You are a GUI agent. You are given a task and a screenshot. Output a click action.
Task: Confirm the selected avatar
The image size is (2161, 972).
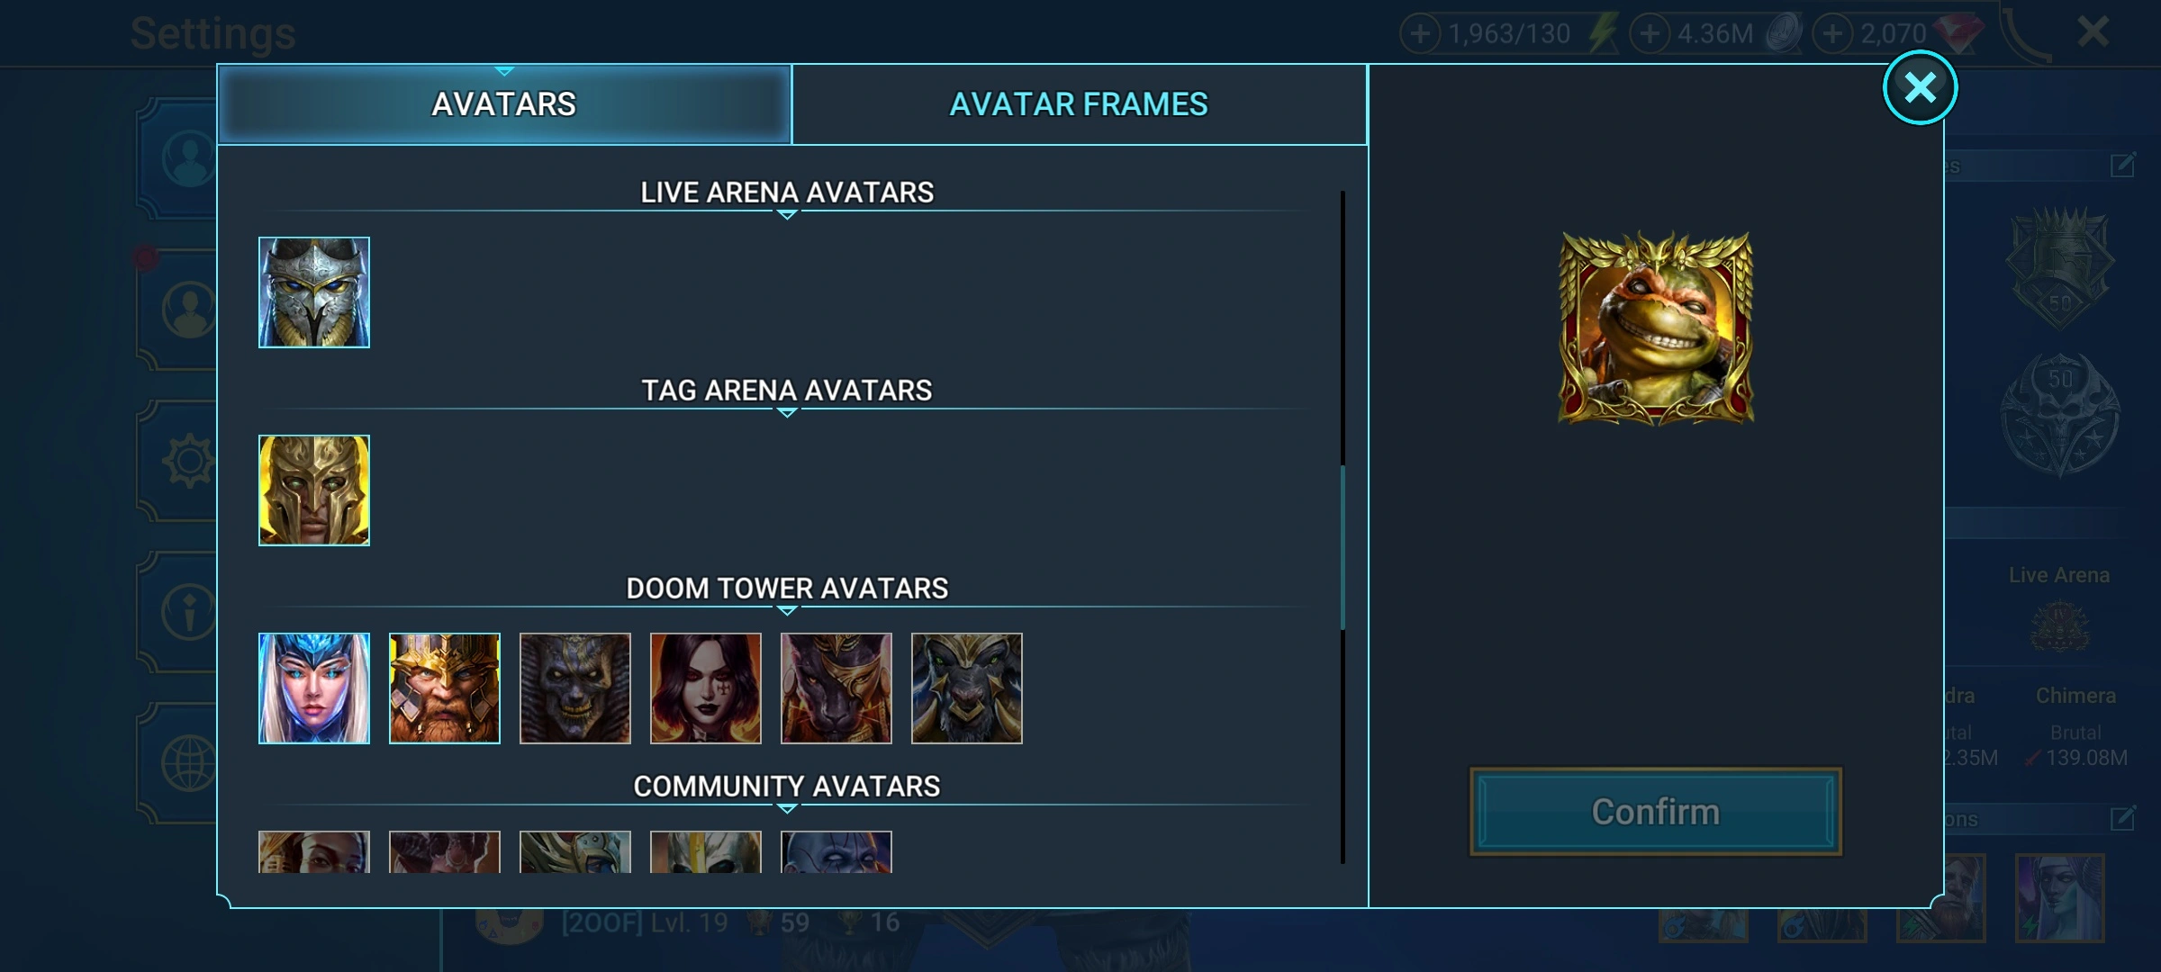click(1655, 812)
